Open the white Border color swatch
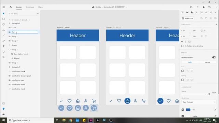The image size is (219, 123). click(x=188, y=116)
